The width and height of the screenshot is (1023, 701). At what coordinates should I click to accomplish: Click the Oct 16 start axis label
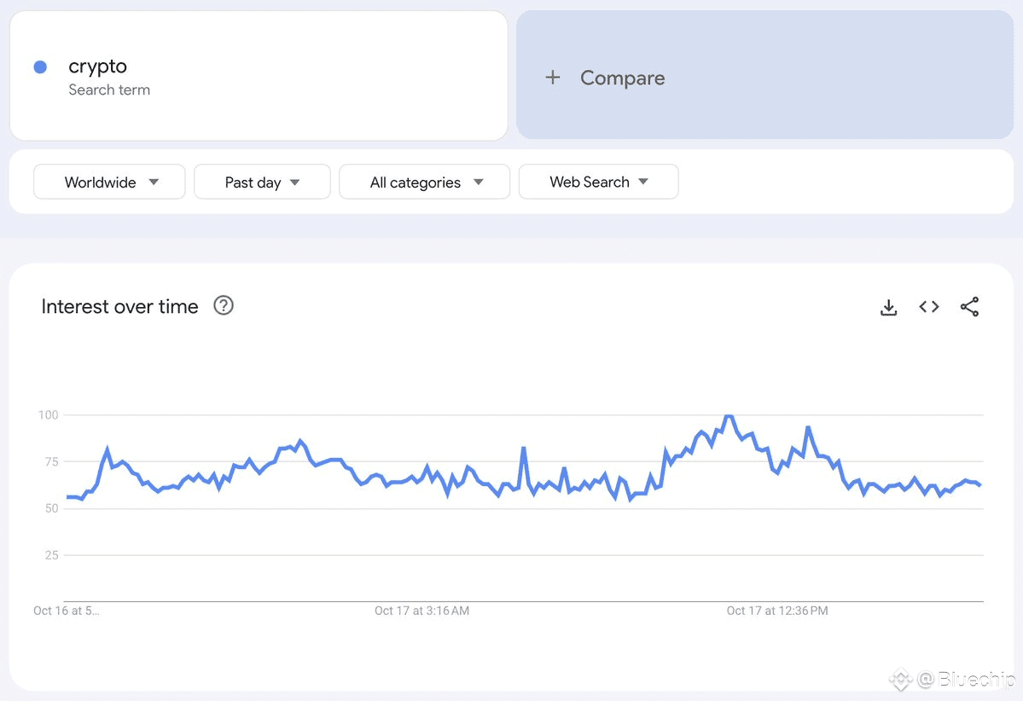pos(66,611)
